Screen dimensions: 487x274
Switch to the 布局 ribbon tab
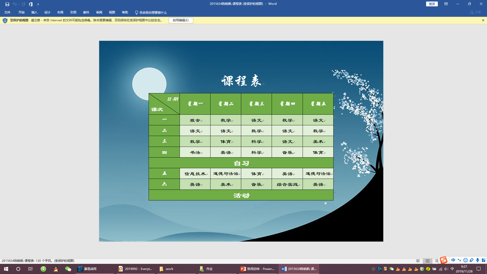pos(60,12)
